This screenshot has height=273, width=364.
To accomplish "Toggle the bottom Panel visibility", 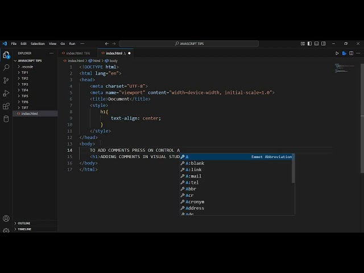I will point(316,44).
